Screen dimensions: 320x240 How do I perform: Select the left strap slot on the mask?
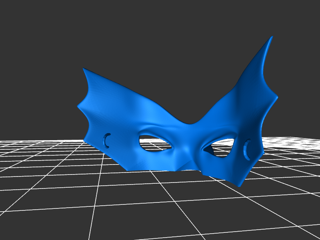tap(107, 141)
